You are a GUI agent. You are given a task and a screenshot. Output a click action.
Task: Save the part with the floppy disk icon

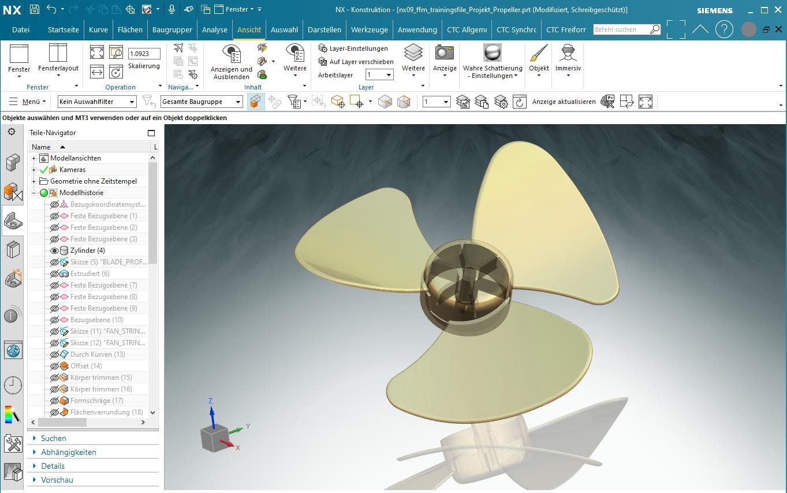pyautogui.click(x=34, y=9)
